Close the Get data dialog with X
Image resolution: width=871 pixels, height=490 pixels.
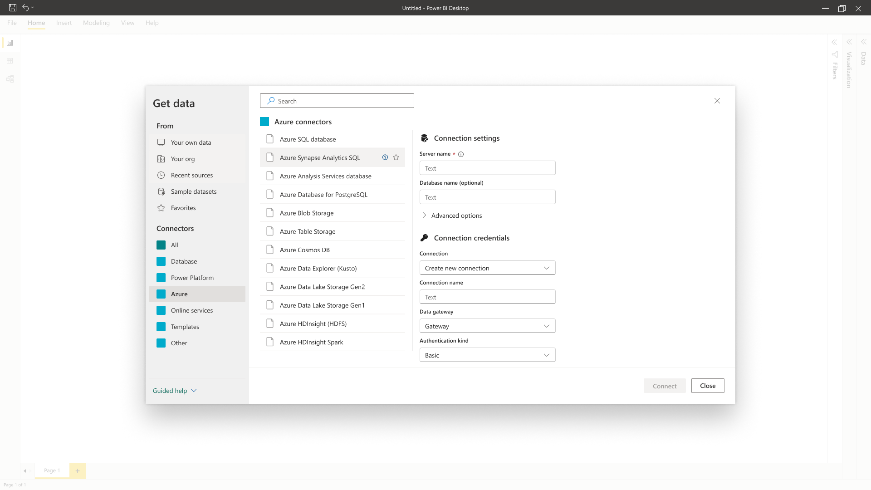tap(717, 101)
